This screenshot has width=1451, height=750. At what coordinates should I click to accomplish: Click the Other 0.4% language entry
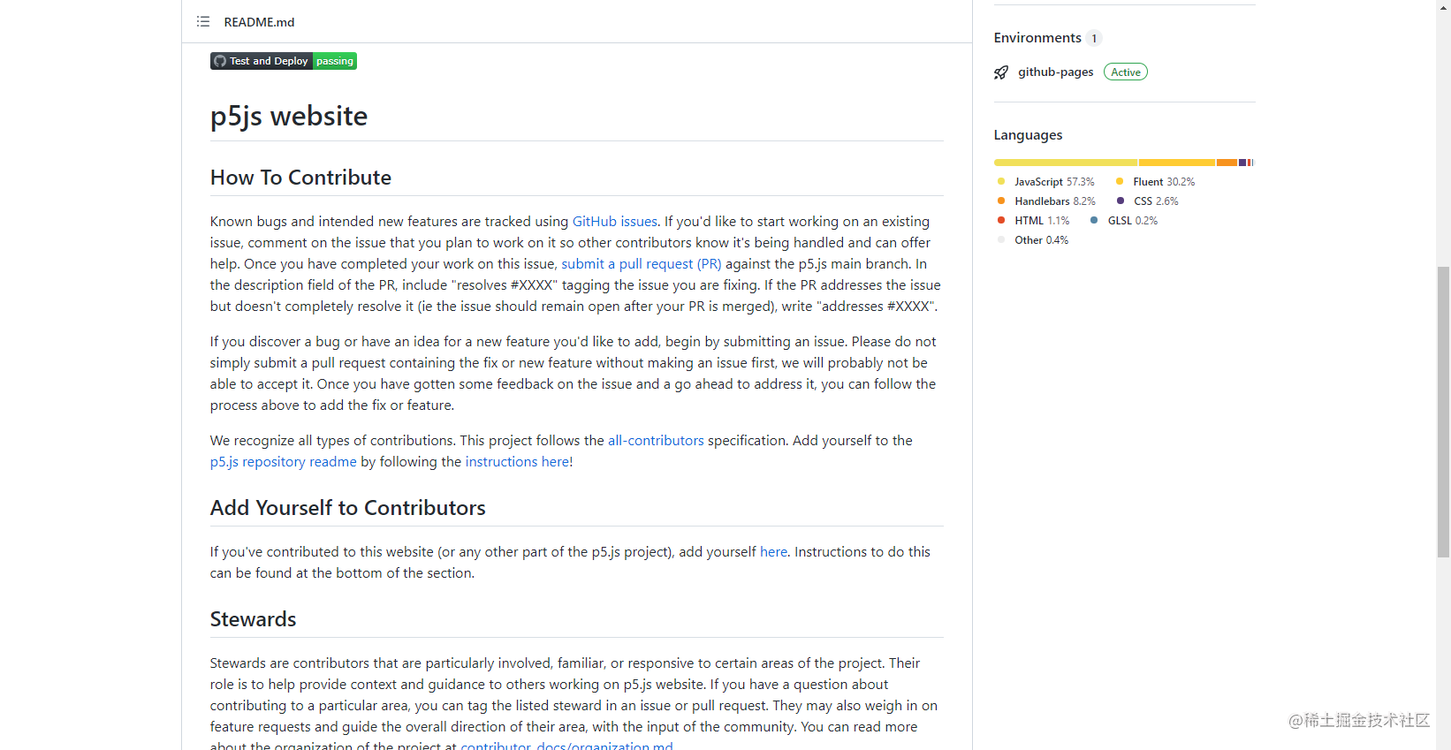(x=1033, y=240)
